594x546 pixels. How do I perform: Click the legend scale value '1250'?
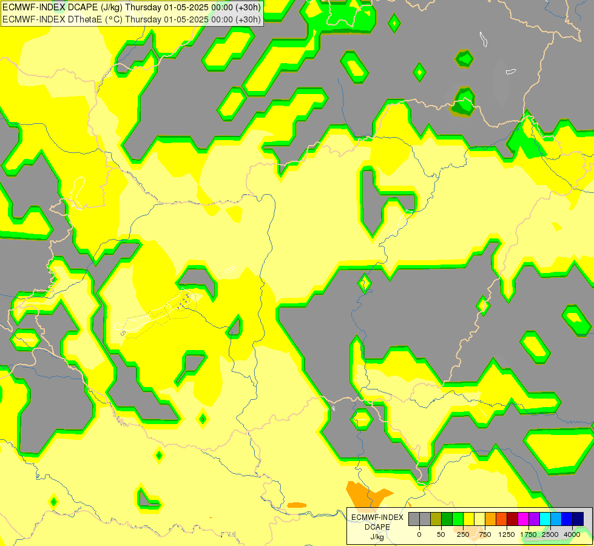point(507,534)
